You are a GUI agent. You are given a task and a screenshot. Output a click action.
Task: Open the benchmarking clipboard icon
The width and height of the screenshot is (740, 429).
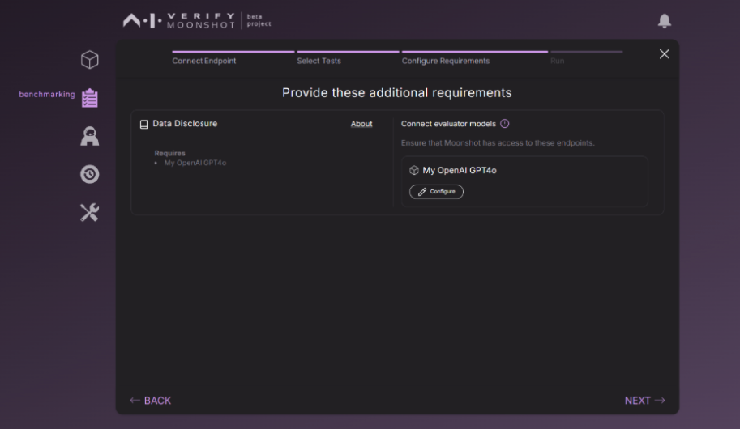point(90,98)
